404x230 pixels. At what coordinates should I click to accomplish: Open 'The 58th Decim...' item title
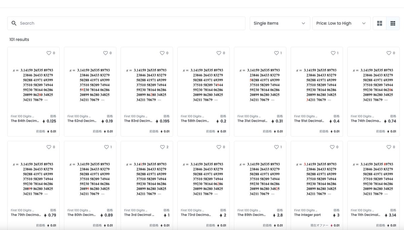[195, 121]
